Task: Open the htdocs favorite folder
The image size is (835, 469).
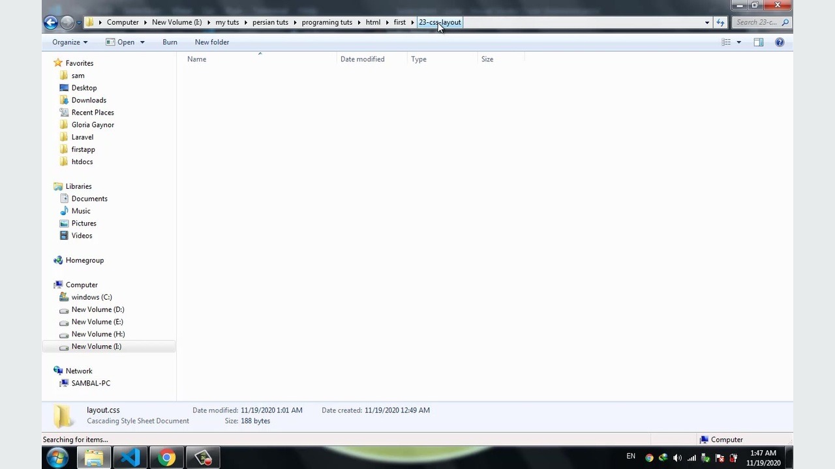Action: [82, 162]
